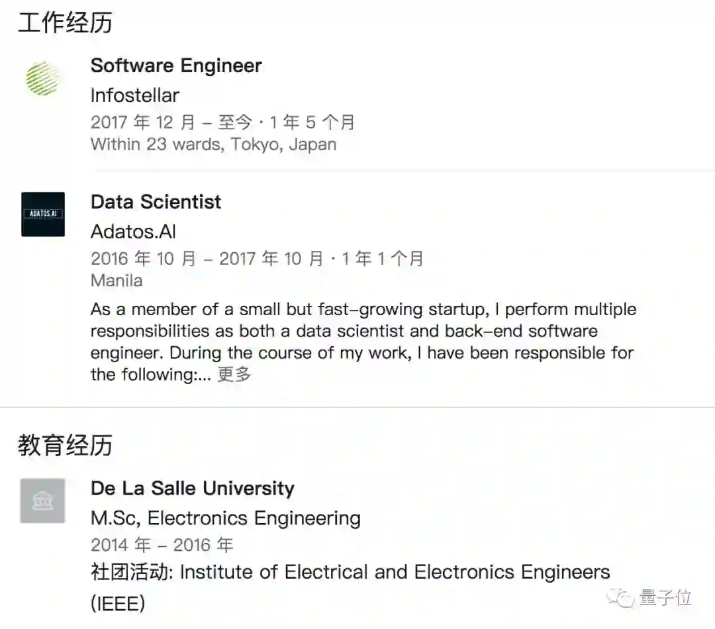Screen dimensions: 715x629
Task: Open the Software Engineer position title
Action: click(x=176, y=66)
